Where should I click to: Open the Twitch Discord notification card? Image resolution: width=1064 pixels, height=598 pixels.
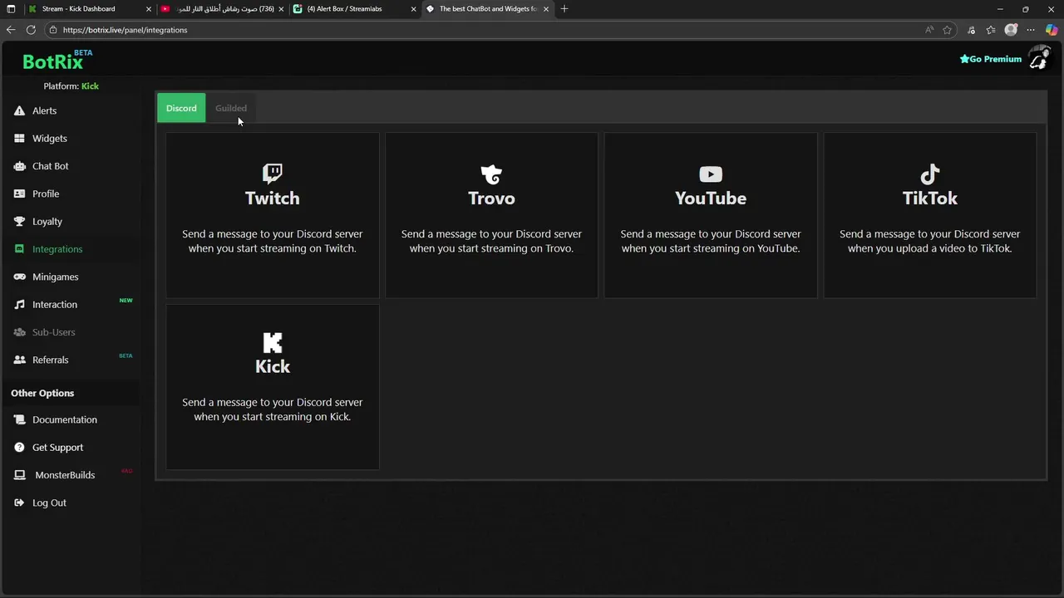273,215
